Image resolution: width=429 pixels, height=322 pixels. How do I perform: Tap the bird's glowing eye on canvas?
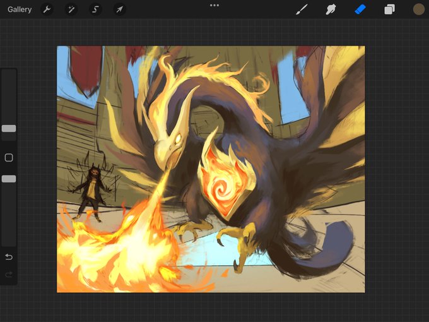tap(178, 138)
